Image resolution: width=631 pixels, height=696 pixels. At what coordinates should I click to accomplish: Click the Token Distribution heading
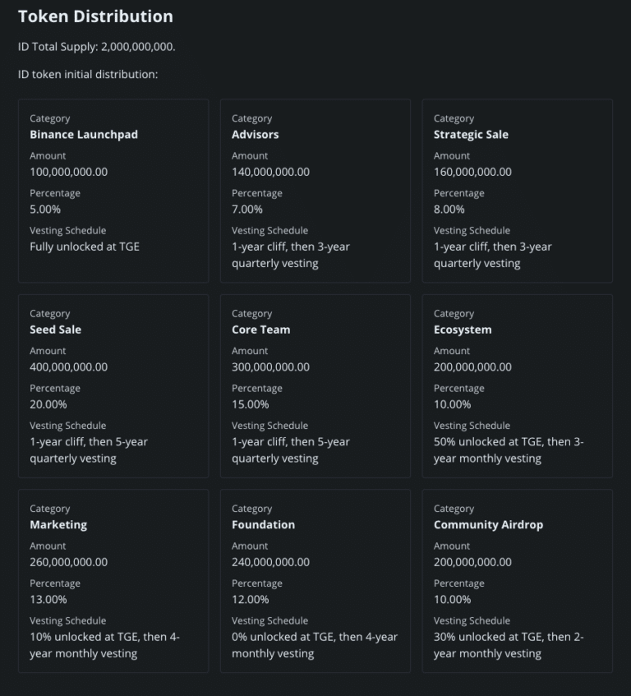[x=95, y=16]
